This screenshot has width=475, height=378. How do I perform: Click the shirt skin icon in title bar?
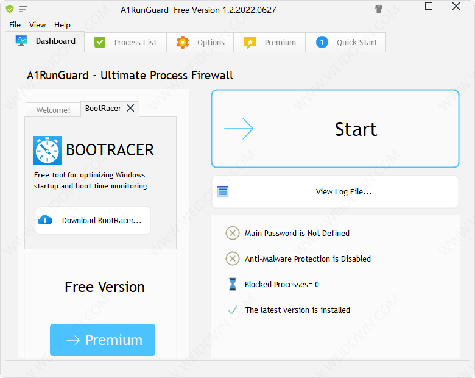[379, 9]
